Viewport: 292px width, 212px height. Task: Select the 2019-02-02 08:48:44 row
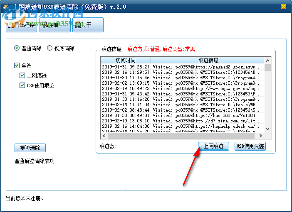pos(182,110)
